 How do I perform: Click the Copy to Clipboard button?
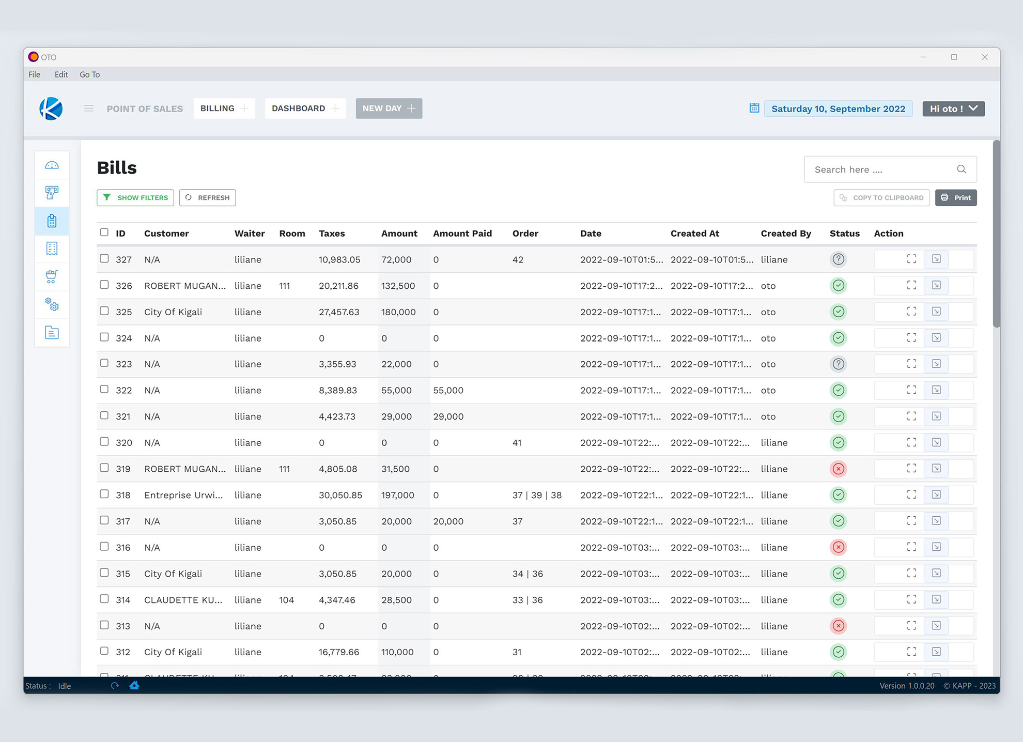[x=881, y=197]
